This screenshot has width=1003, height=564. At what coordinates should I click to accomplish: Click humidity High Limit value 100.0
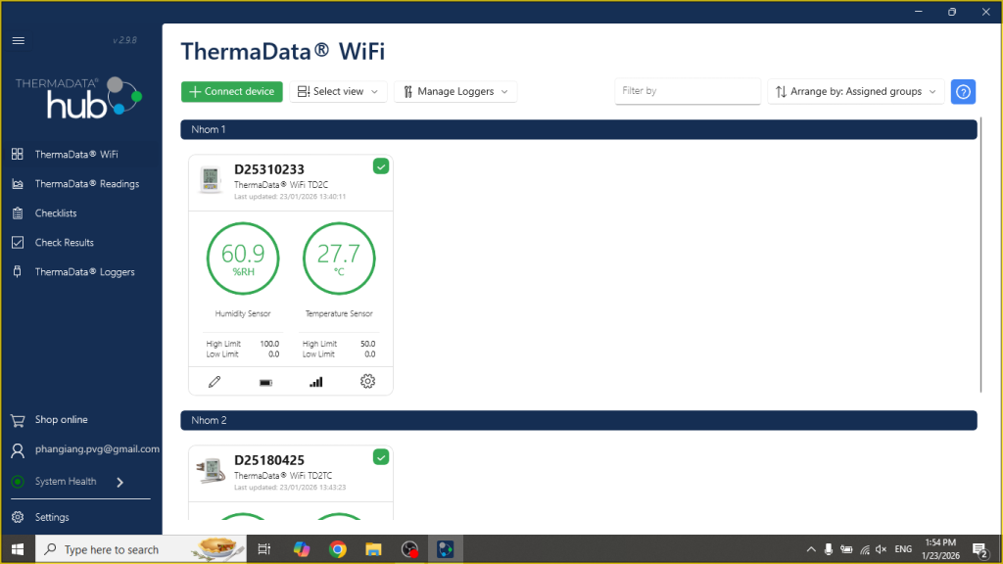click(x=269, y=344)
